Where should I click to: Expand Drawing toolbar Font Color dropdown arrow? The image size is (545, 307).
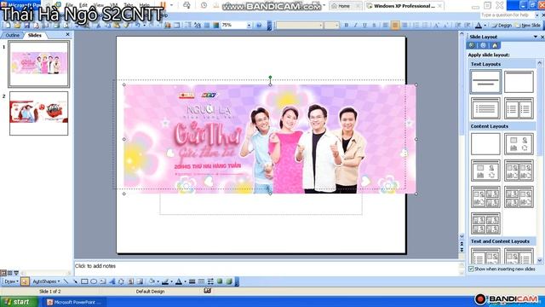(185, 281)
